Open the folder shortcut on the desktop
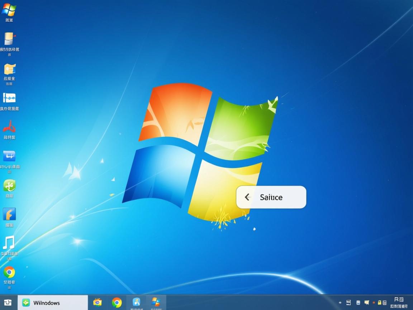The width and height of the screenshot is (413, 310). point(9,71)
